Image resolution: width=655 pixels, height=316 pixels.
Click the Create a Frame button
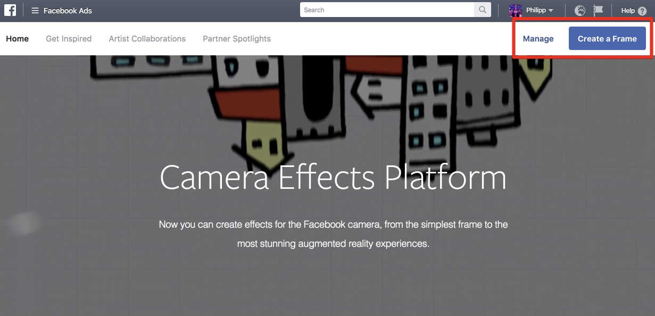[607, 39]
